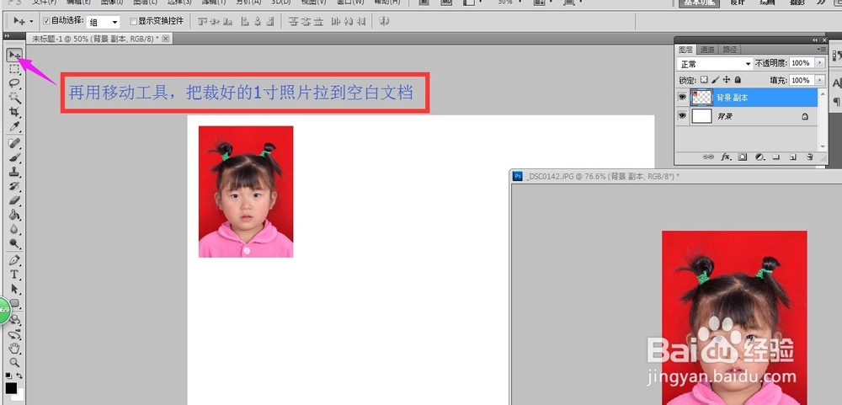The height and width of the screenshot is (405, 842).
Task: Add a layer mask from Layers panel
Action: pos(742,157)
